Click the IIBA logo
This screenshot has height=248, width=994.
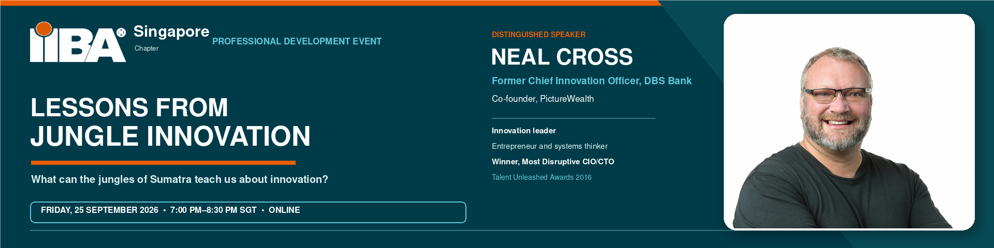(78, 42)
